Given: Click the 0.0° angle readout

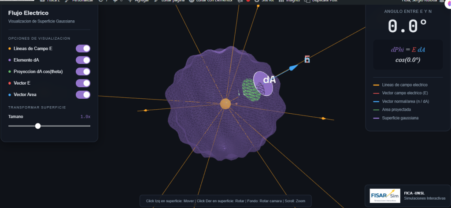Looking at the screenshot, I should tap(408, 26).
